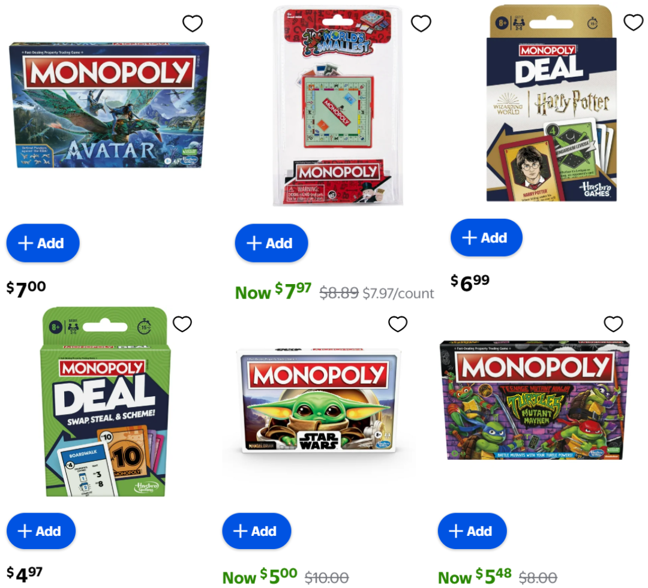Open Star Wars Mandalorian Monopoly image
This screenshot has height=588, width=648.
pyautogui.click(x=319, y=400)
